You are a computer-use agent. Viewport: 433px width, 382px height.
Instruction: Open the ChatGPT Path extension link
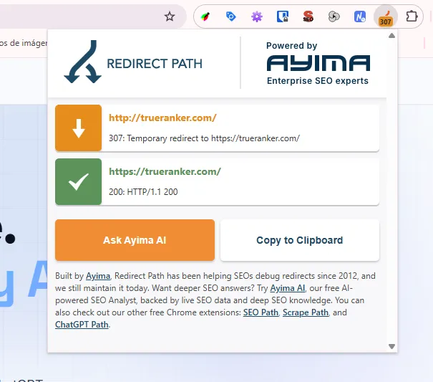(x=82, y=325)
